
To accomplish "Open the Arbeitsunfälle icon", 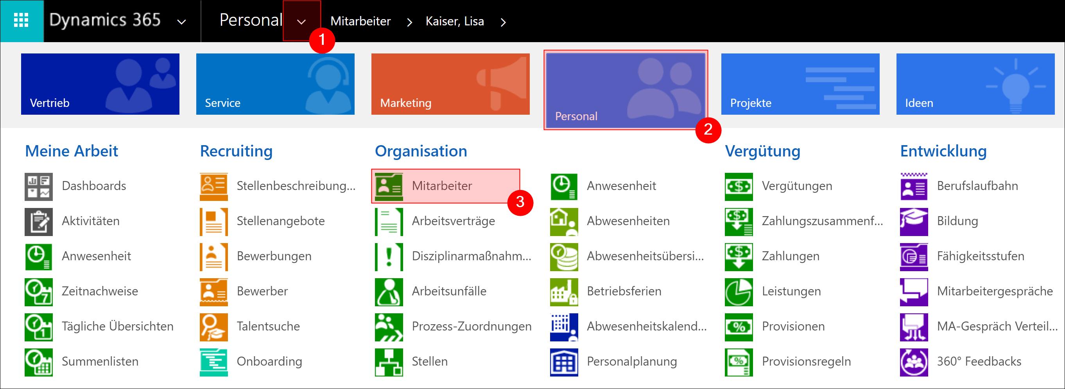I will [389, 291].
